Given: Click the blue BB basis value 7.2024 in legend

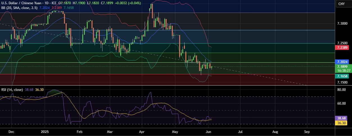Looking at the screenshot, I should (x=45, y=8).
